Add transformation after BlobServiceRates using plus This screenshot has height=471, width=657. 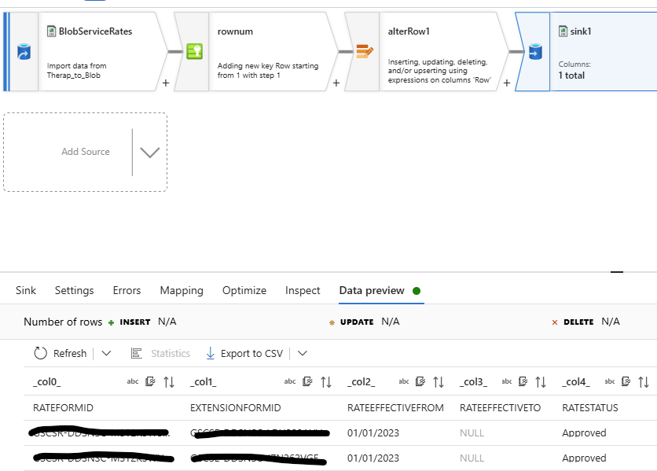point(166,83)
